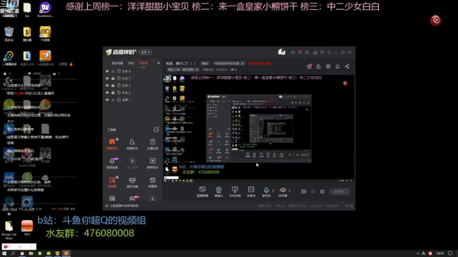Screen dimensions: 458x257
Task: Open the headset customer service icon
Action: coord(293,53)
